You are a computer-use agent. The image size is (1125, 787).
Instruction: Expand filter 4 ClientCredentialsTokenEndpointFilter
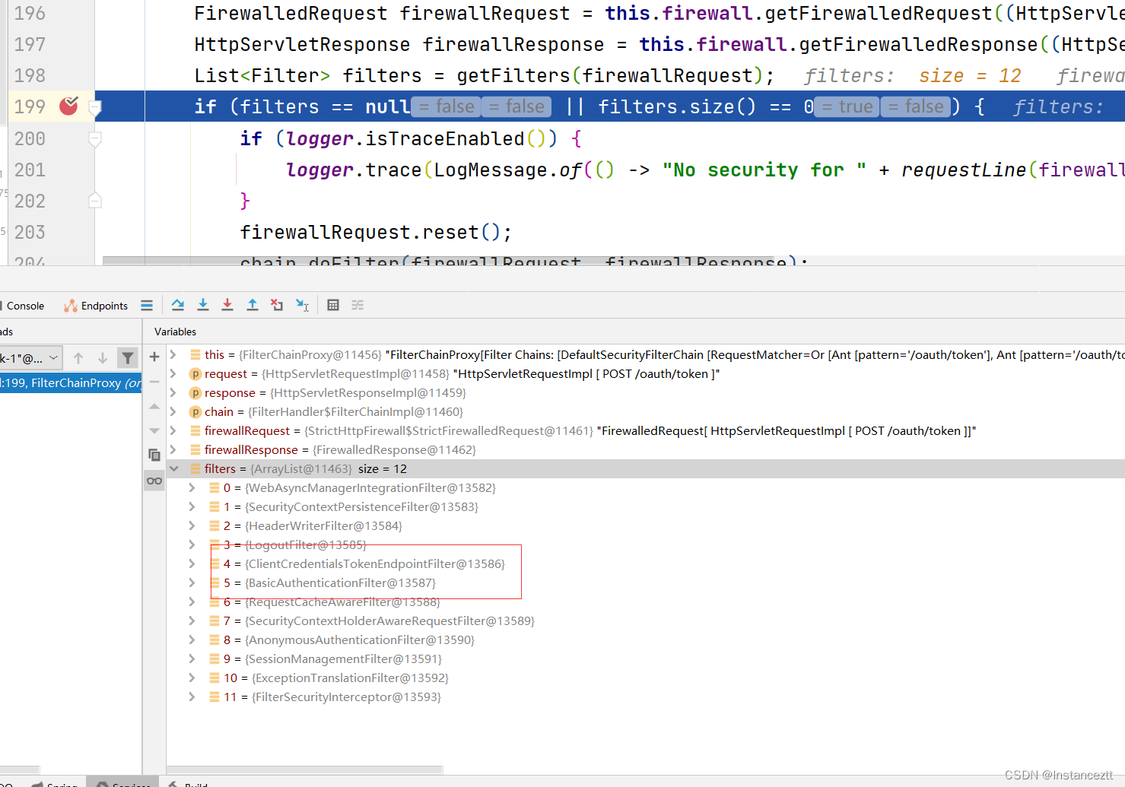pos(192,563)
